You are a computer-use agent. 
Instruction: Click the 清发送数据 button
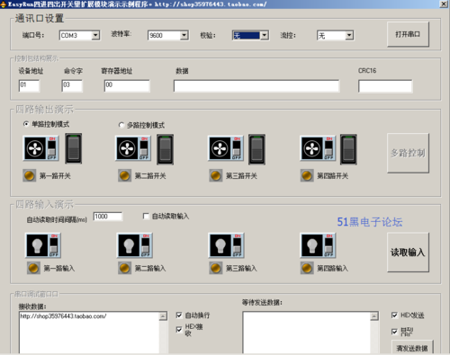click(x=412, y=348)
